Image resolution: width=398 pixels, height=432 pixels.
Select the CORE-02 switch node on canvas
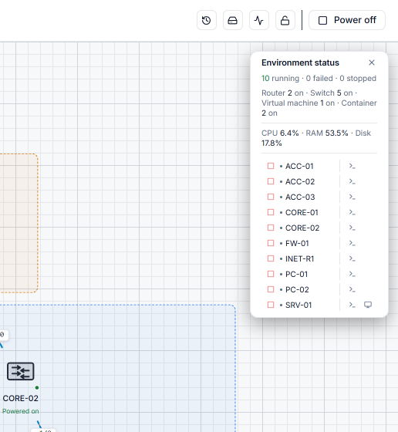tap(21, 371)
